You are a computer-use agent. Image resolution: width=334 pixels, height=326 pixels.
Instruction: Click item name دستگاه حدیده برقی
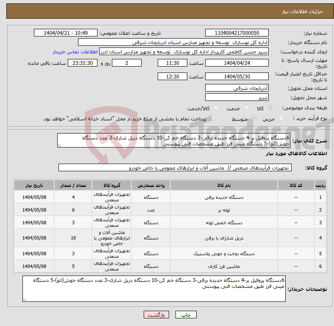click(224, 197)
